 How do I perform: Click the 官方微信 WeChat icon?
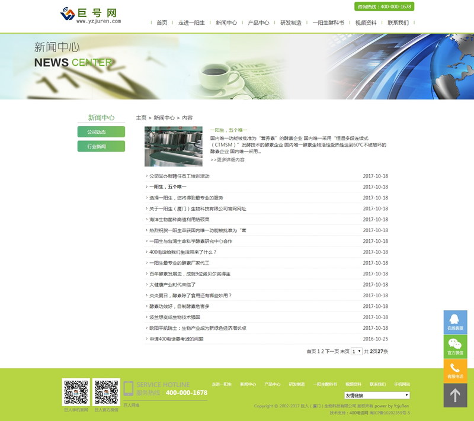[455, 346]
